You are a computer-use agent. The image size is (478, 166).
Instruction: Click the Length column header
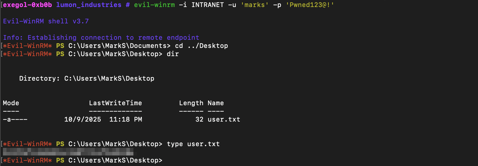(x=191, y=103)
